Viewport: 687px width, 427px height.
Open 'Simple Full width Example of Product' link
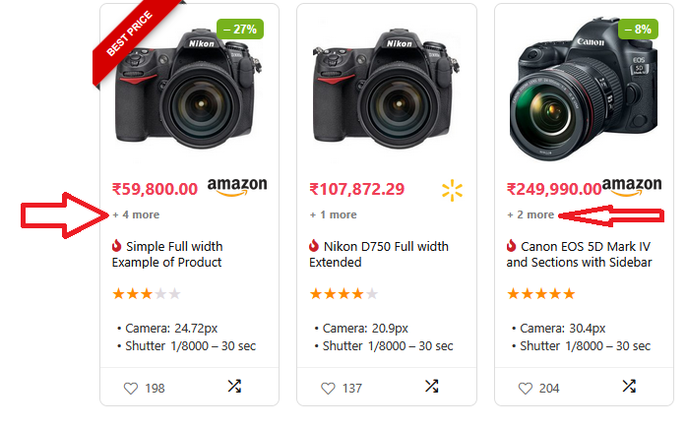[x=167, y=254]
